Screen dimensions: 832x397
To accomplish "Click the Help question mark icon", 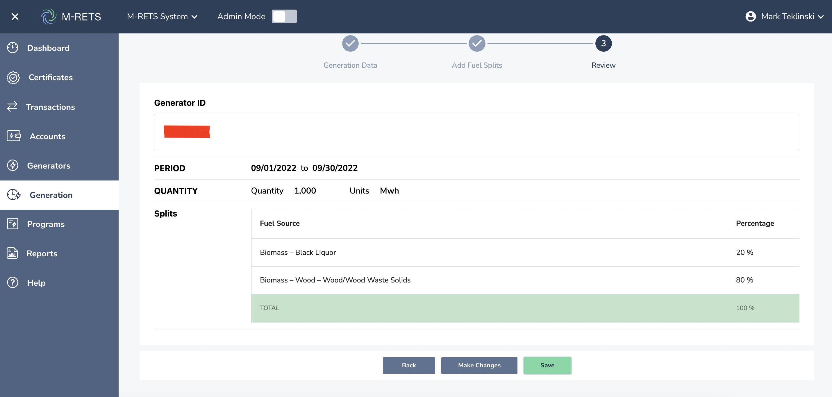I will [x=13, y=283].
